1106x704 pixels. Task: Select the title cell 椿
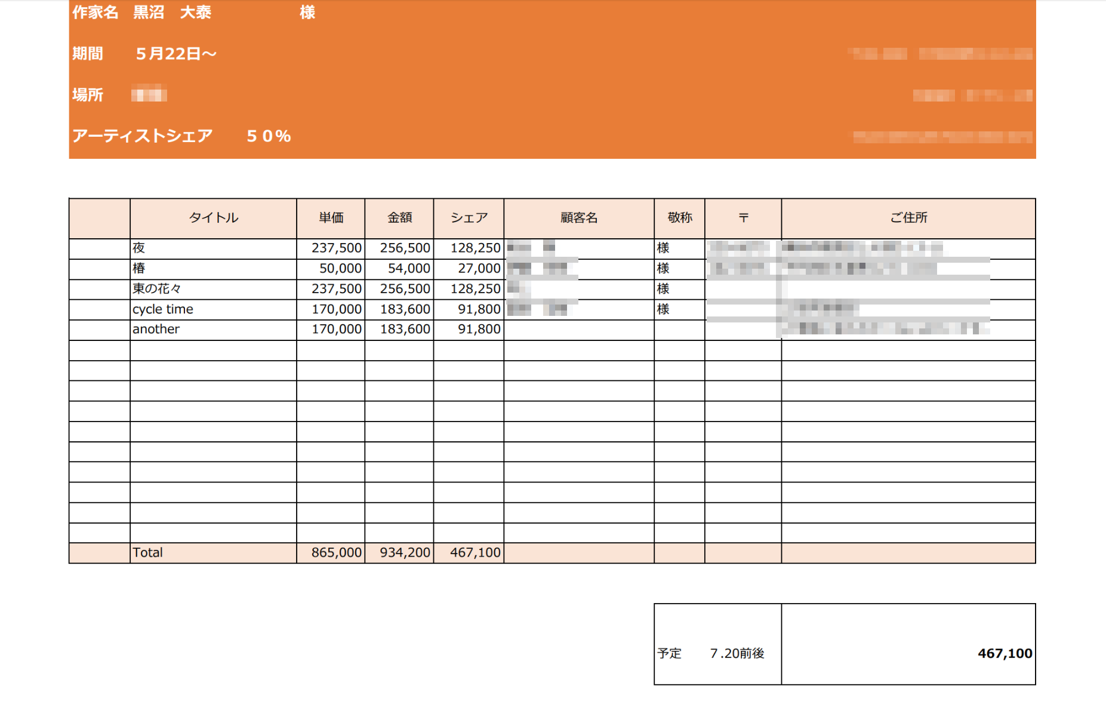pos(139,268)
